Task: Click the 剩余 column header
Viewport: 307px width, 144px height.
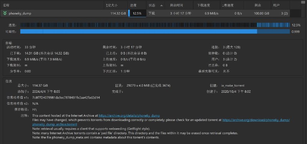Action: (257, 5)
